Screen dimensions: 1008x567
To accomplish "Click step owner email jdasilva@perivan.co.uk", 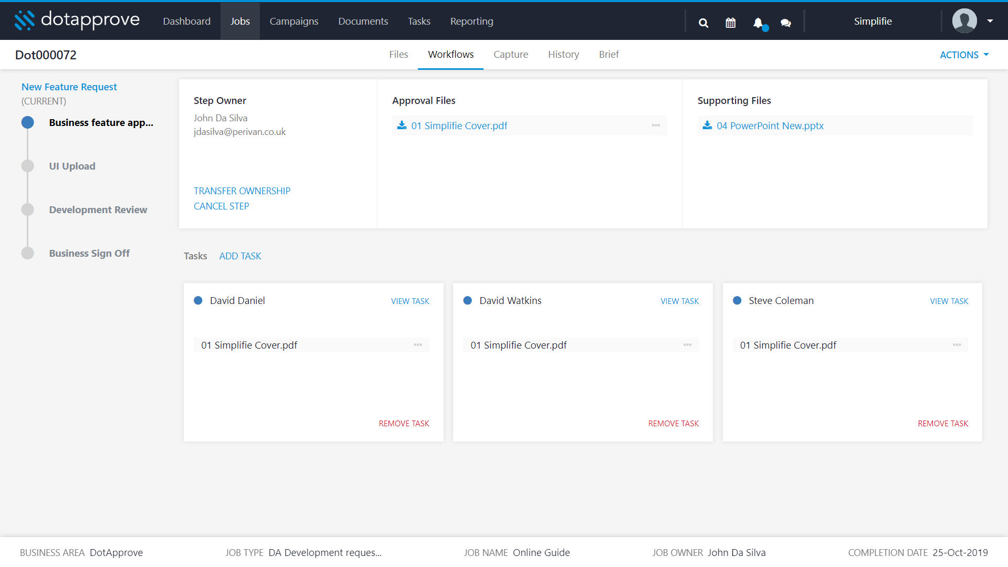I will [239, 132].
